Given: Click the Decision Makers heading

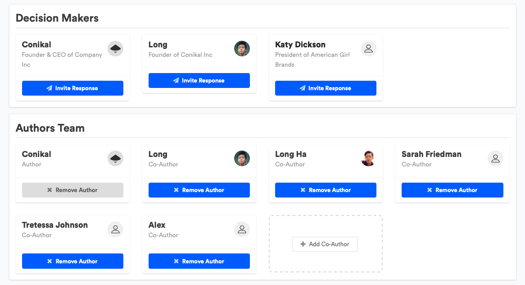Looking at the screenshot, I should pos(57,18).
